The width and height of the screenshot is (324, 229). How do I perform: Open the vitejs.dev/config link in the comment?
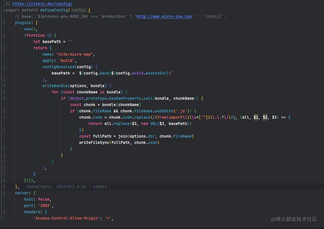point(42,4)
